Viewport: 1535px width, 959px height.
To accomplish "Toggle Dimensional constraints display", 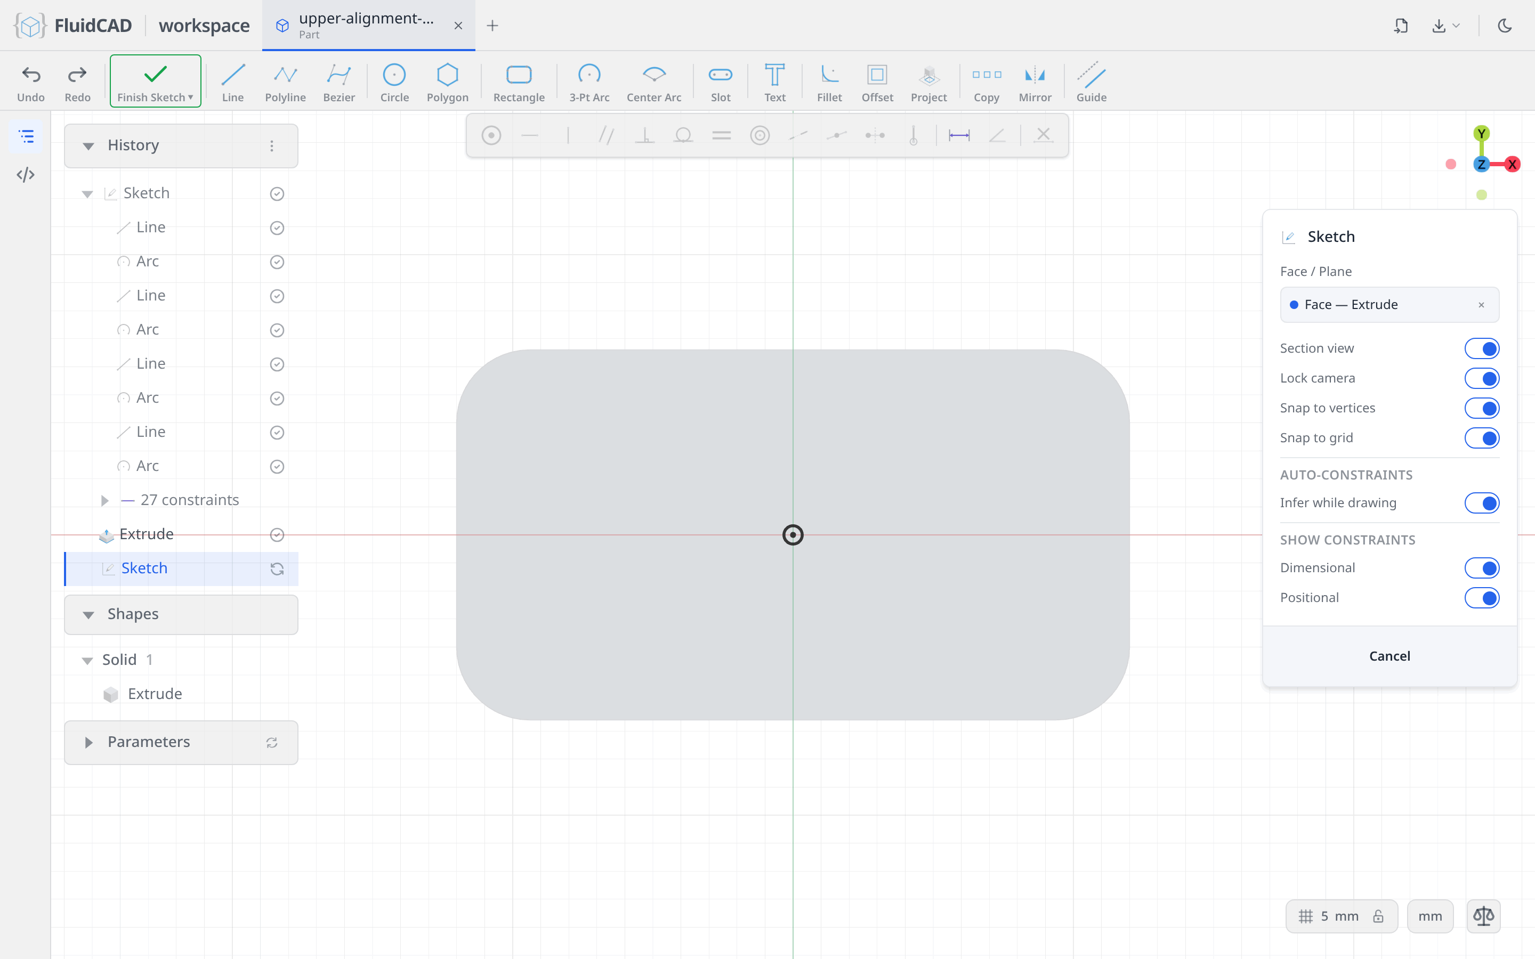I will click(1482, 567).
